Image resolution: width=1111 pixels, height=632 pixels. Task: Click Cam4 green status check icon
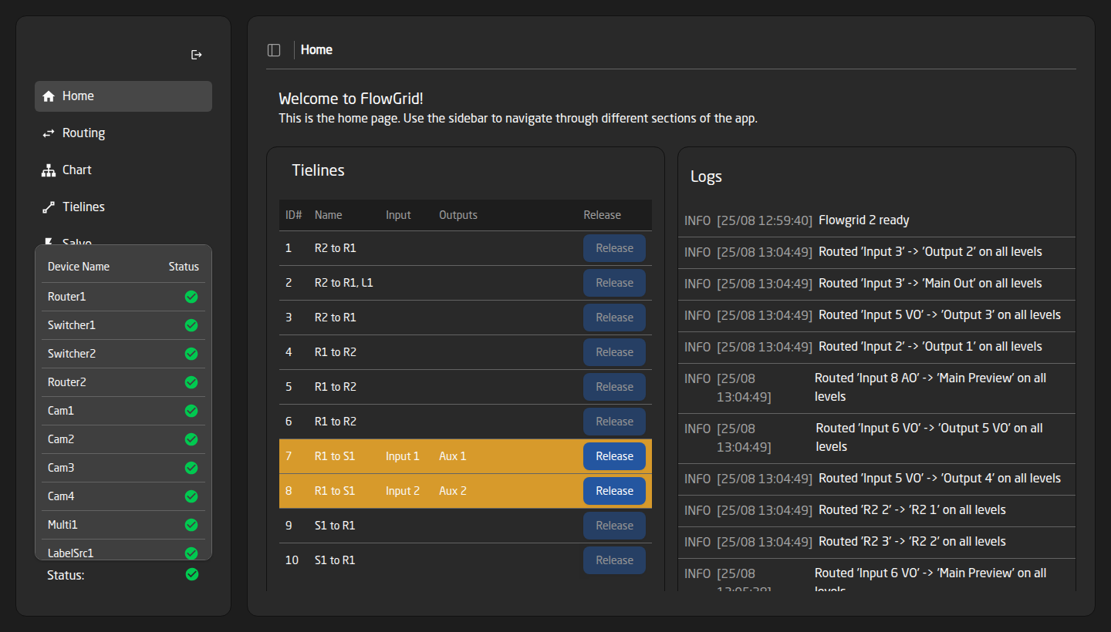point(191,496)
